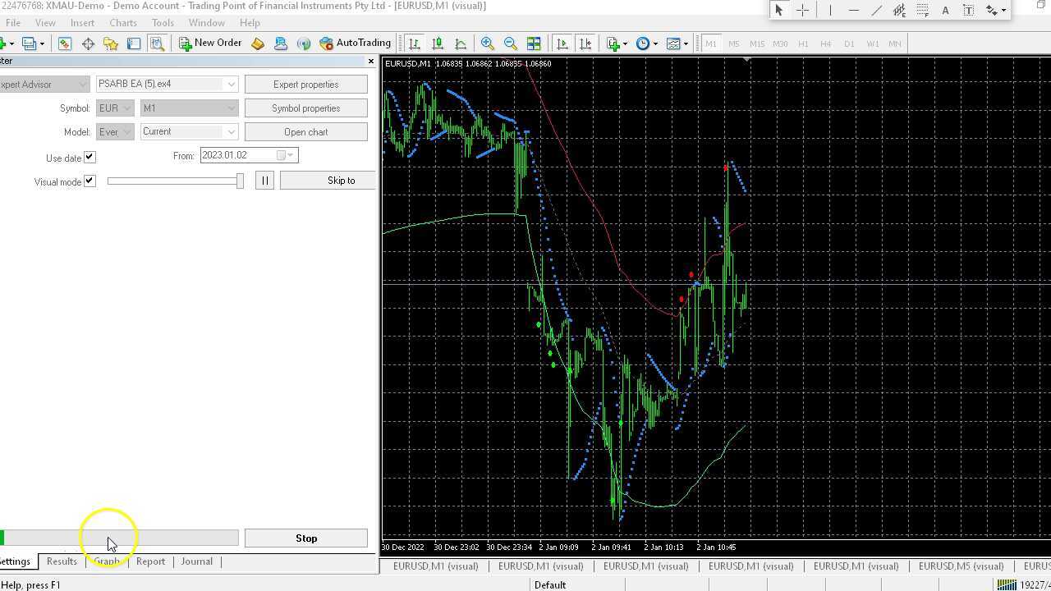Click the tile windows icon
1051x591 pixels.
(x=534, y=44)
